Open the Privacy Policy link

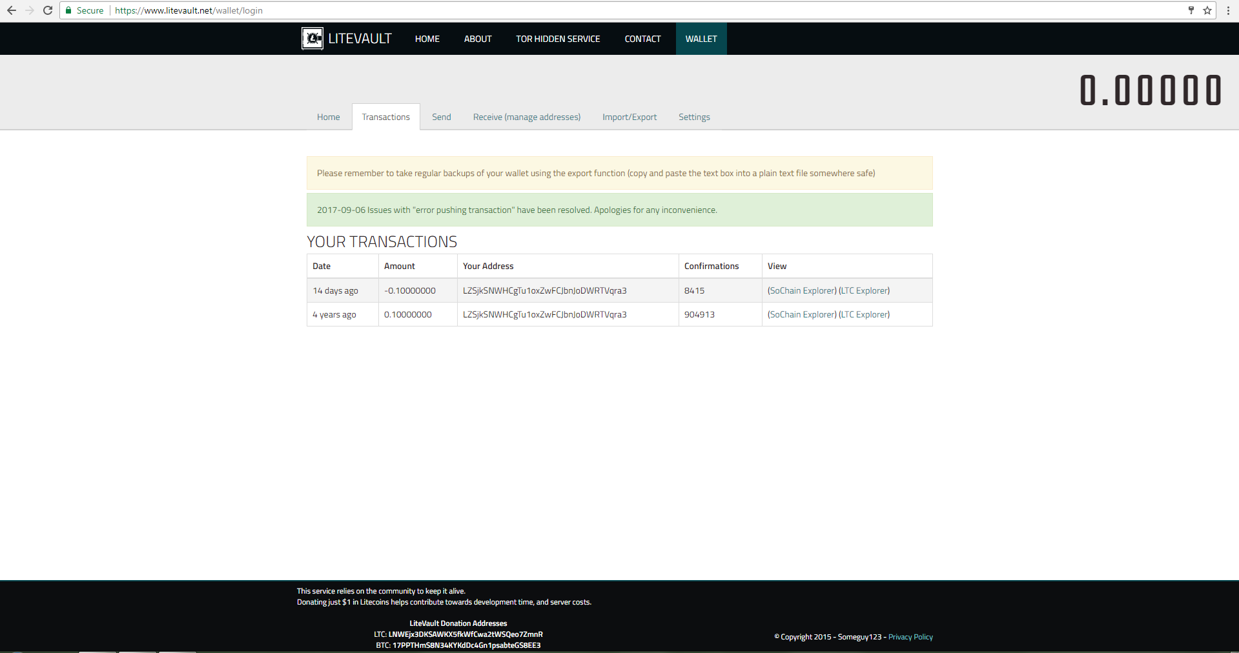point(910,637)
